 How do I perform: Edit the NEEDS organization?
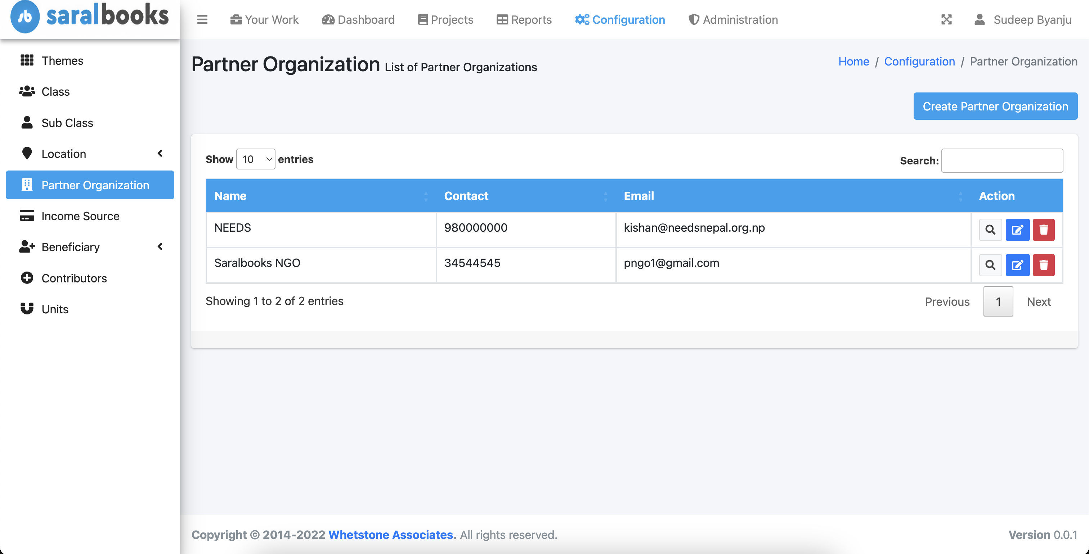pyautogui.click(x=1017, y=230)
